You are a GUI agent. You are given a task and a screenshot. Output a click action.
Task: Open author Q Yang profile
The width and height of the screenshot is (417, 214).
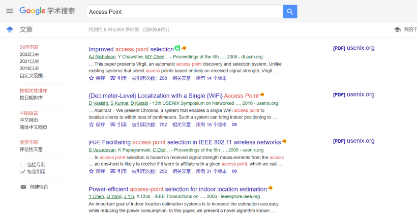click(x=114, y=196)
